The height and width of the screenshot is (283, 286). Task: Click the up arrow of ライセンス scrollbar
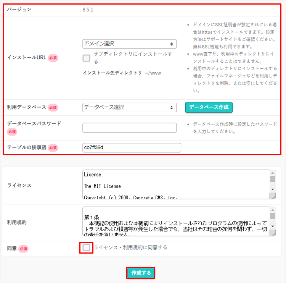(x=273, y=173)
